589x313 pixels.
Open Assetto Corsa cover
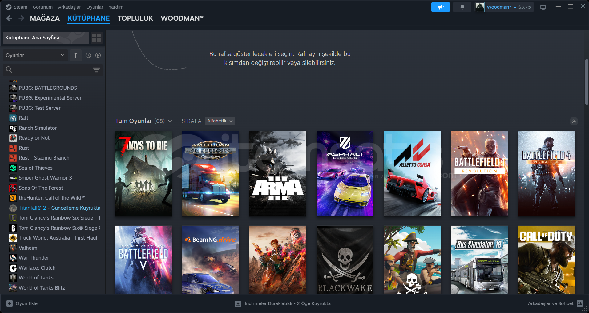(412, 174)
